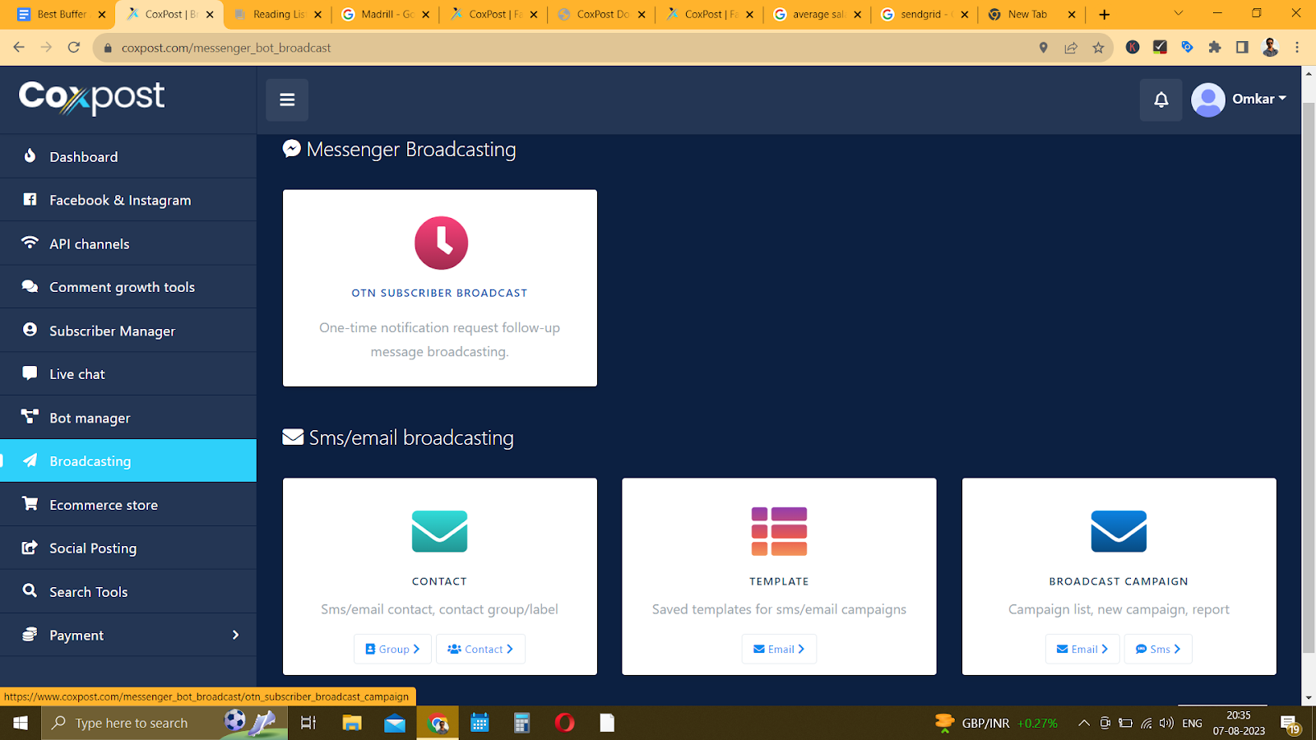Open Mail app from taskbar
1316x740 pixels.
click(395, 723)
